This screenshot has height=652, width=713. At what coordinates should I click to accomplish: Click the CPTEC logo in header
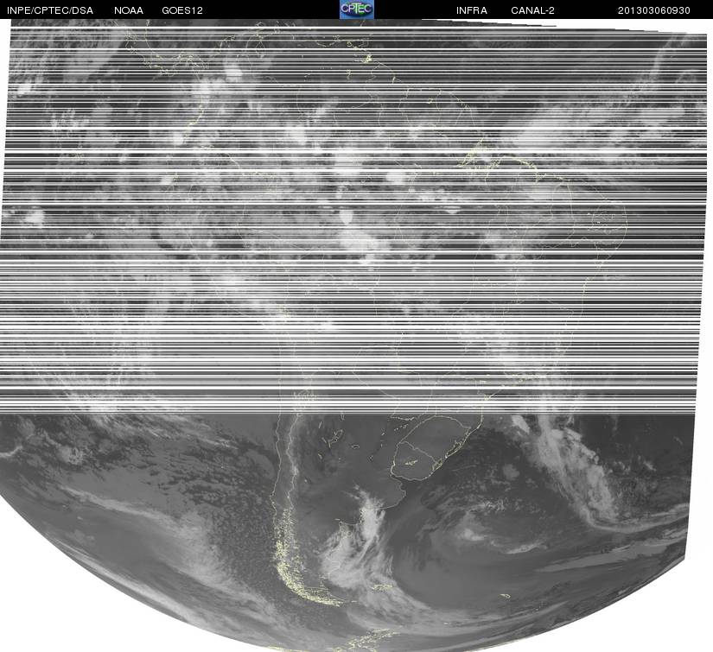tap(357, 9)
